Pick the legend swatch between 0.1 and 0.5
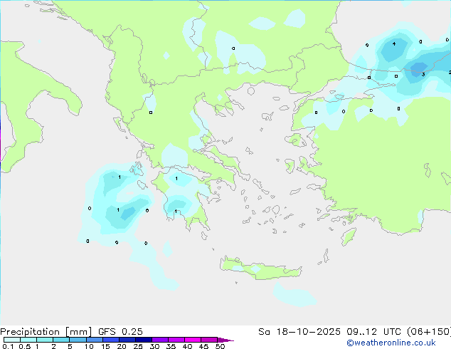The width and height of the screenshot is (451, 349). 12,340
